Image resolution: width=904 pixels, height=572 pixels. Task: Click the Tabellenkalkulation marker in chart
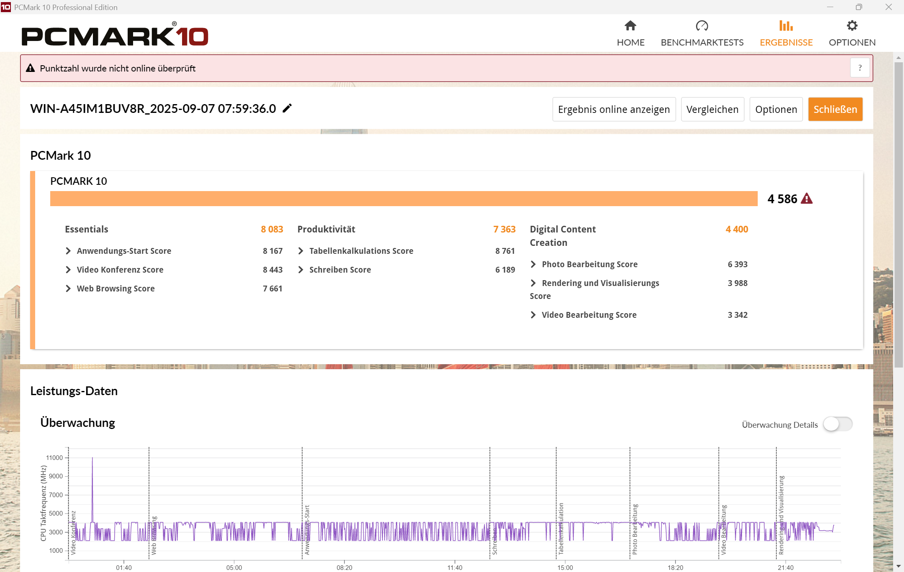[561, 529]
